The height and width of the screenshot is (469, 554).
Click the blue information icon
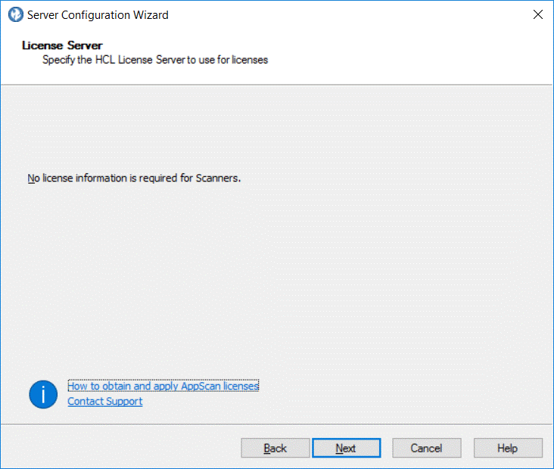click(x=43, y=393)
